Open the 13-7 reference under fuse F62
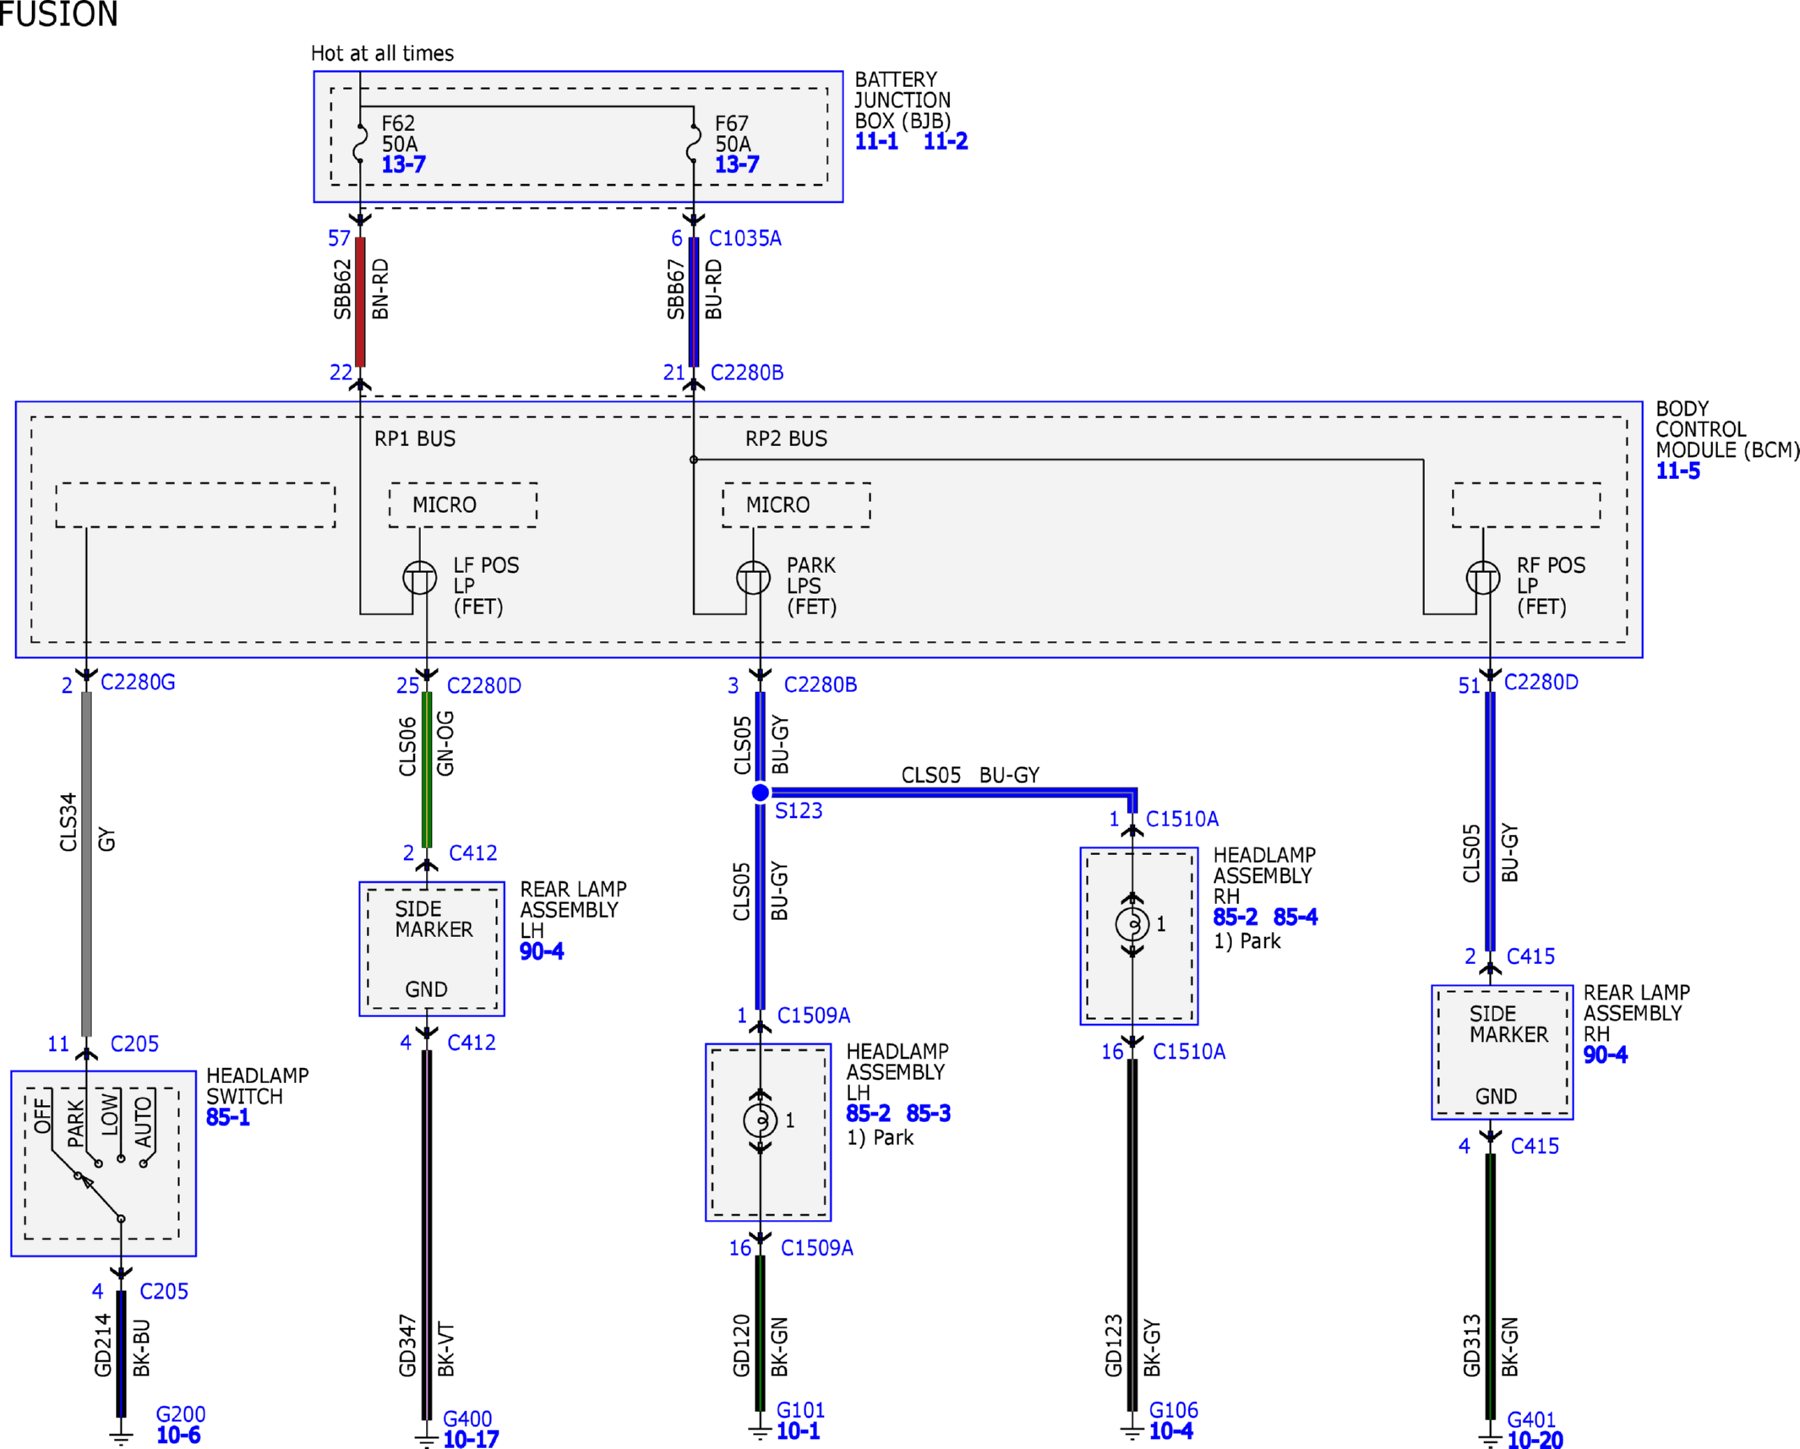The width and height of the screenshot is (1800, 1449). coord(403,165)
